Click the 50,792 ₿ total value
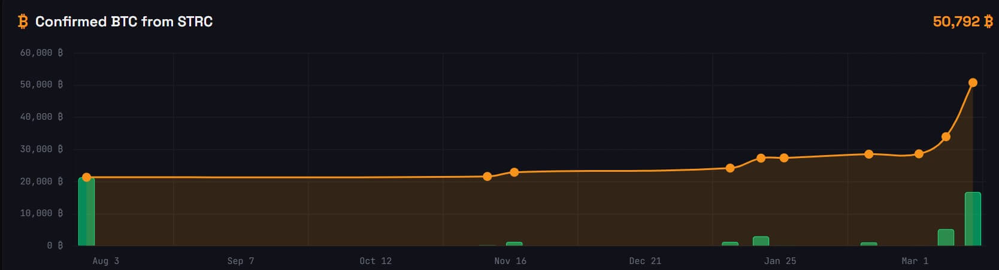 click(962, 22)
